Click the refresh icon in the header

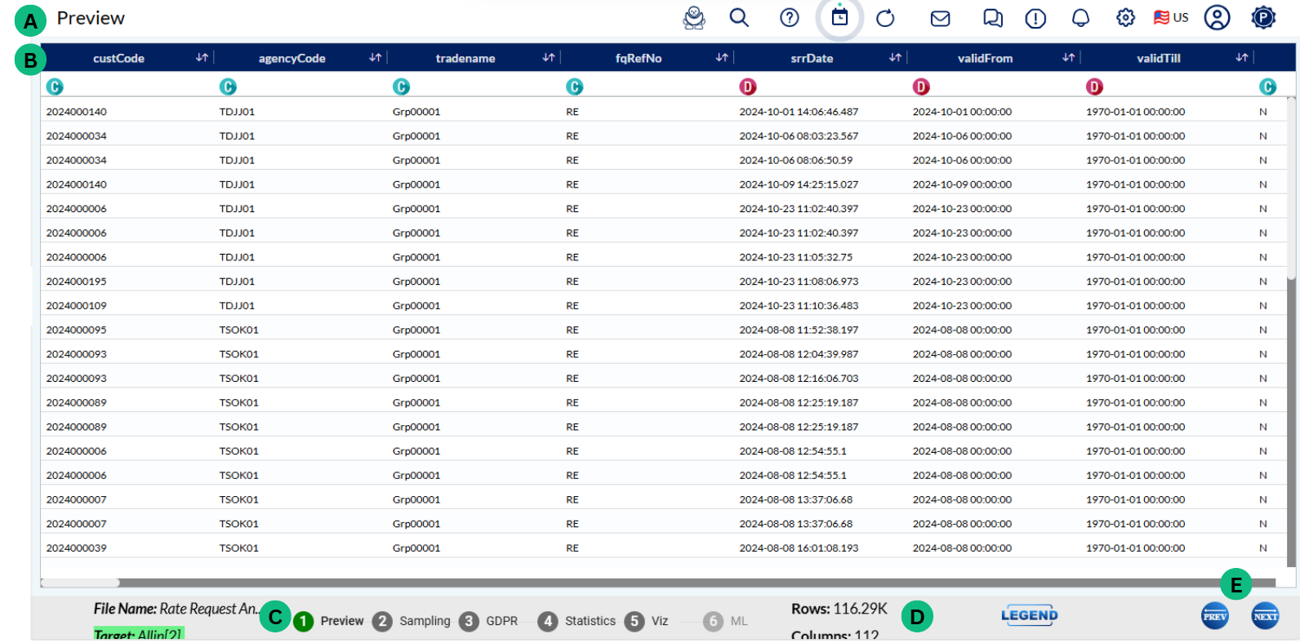pyautogui.click(x=885, y=18)
